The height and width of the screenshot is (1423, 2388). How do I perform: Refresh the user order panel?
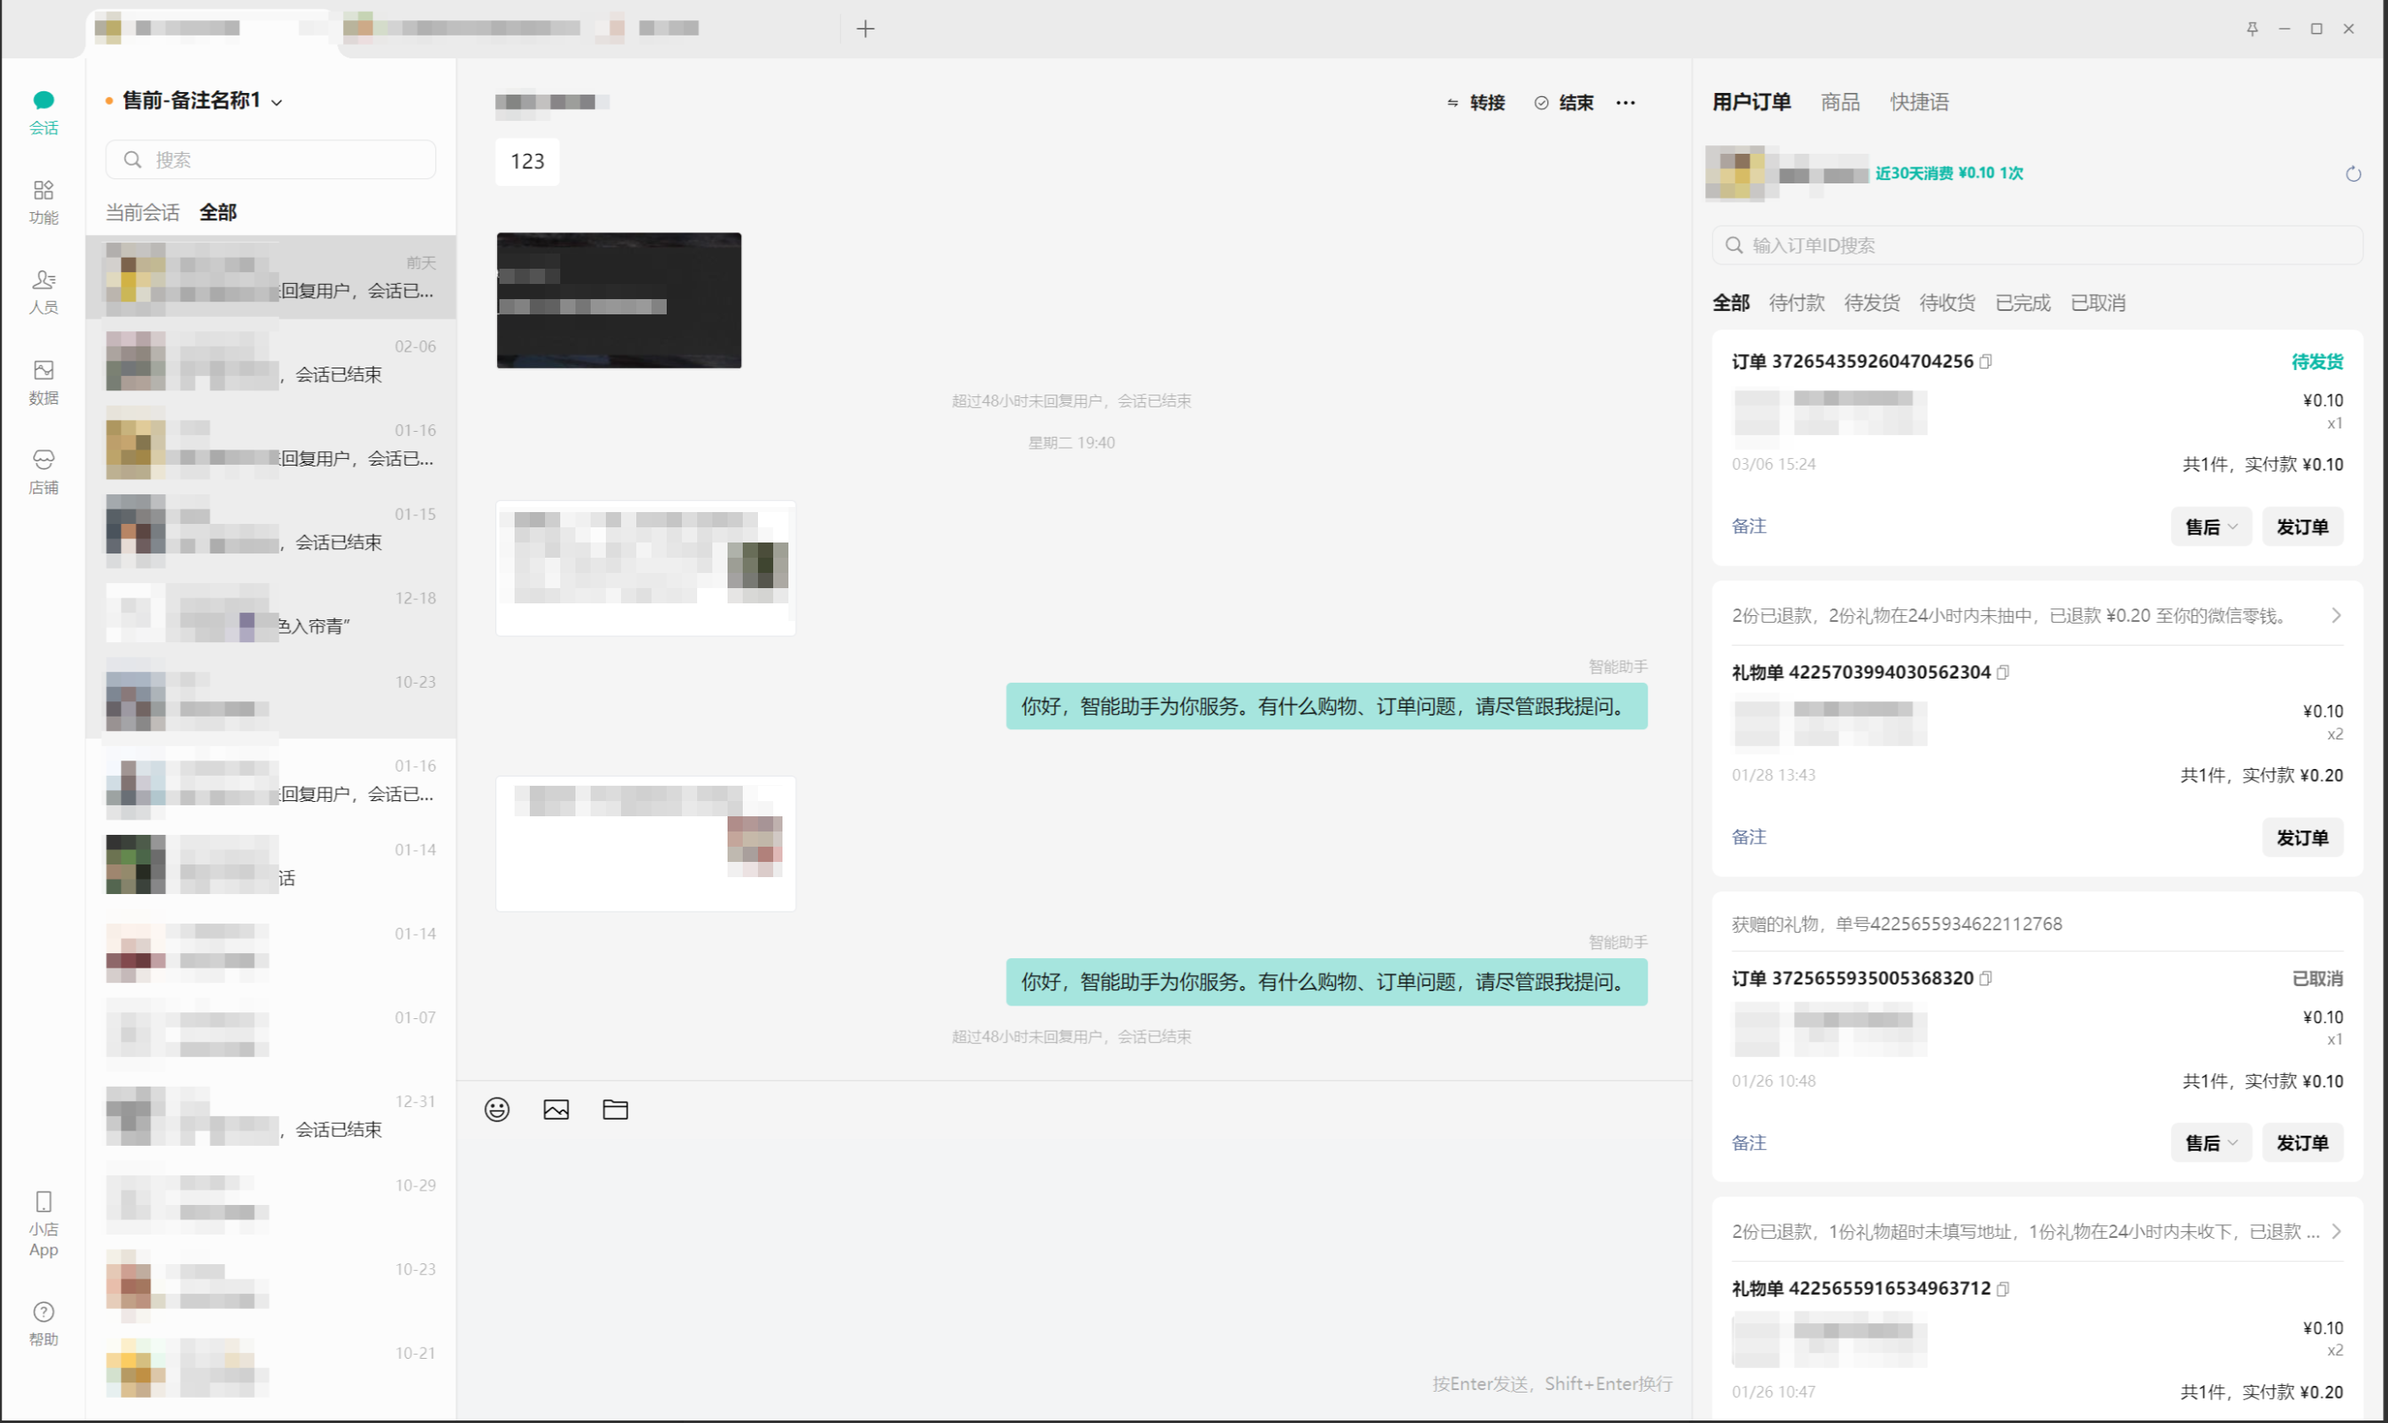pos(2353,173)
